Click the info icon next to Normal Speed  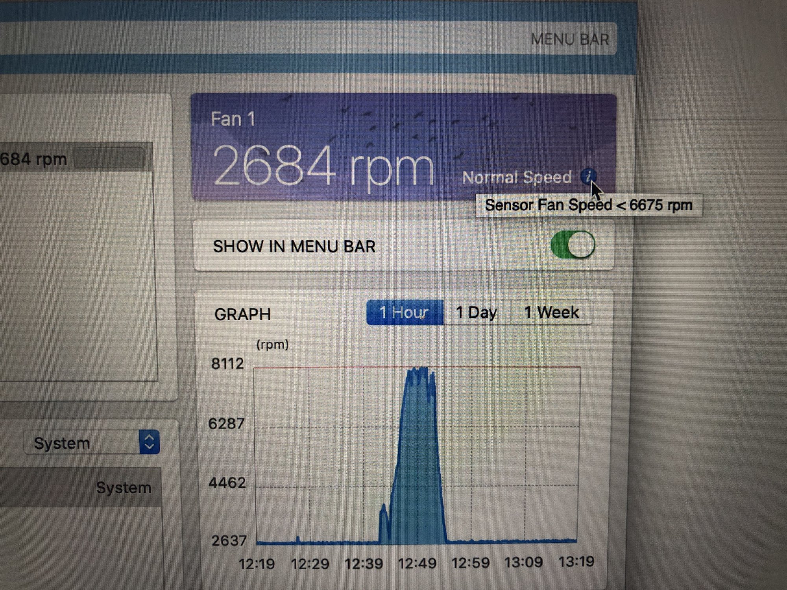pyautogui.click(x=588, y=176)
